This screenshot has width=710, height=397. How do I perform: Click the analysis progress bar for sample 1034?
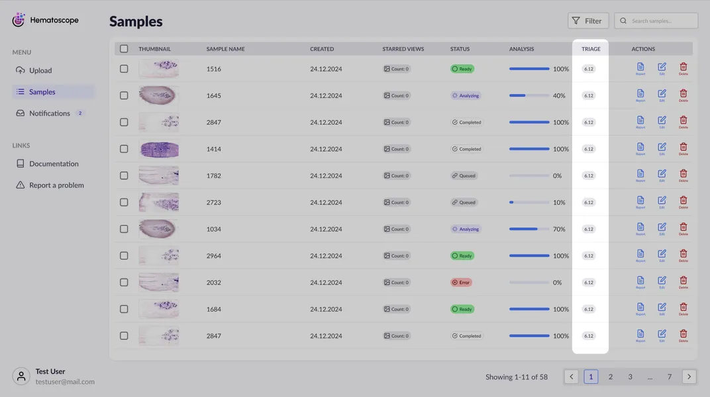pyautogui.click(x=529, y=230)
